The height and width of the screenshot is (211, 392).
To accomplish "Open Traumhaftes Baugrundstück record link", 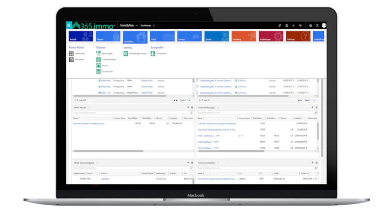I will click(x=217, y=179).
